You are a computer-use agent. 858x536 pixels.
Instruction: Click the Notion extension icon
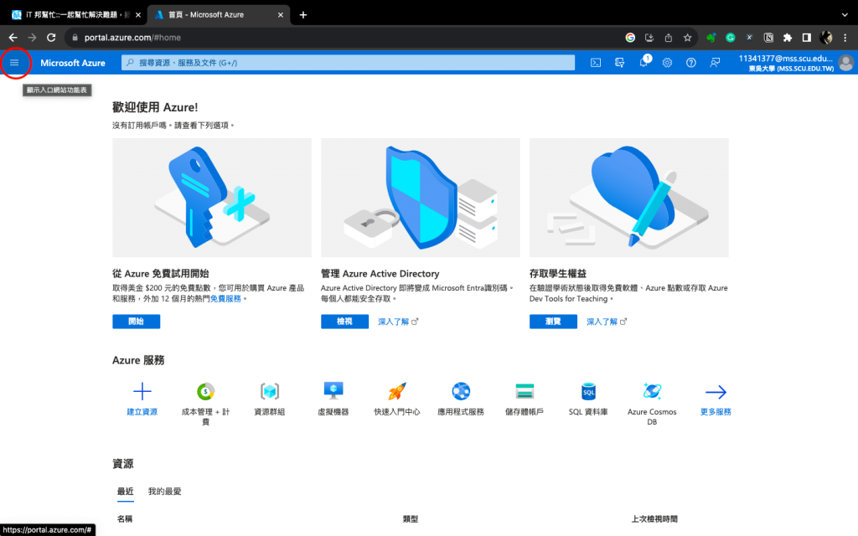pos(768,38)
